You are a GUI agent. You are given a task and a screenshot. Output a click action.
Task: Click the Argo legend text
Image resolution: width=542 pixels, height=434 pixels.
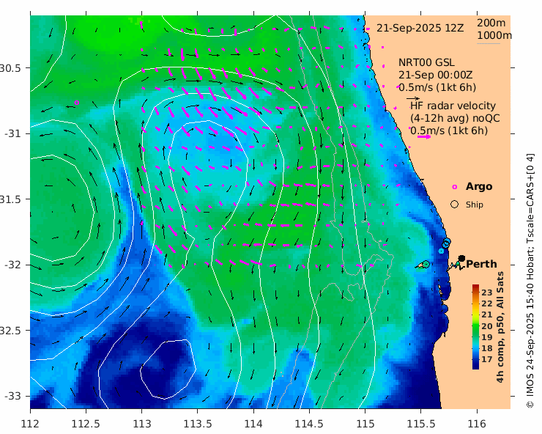pos(479,186)
